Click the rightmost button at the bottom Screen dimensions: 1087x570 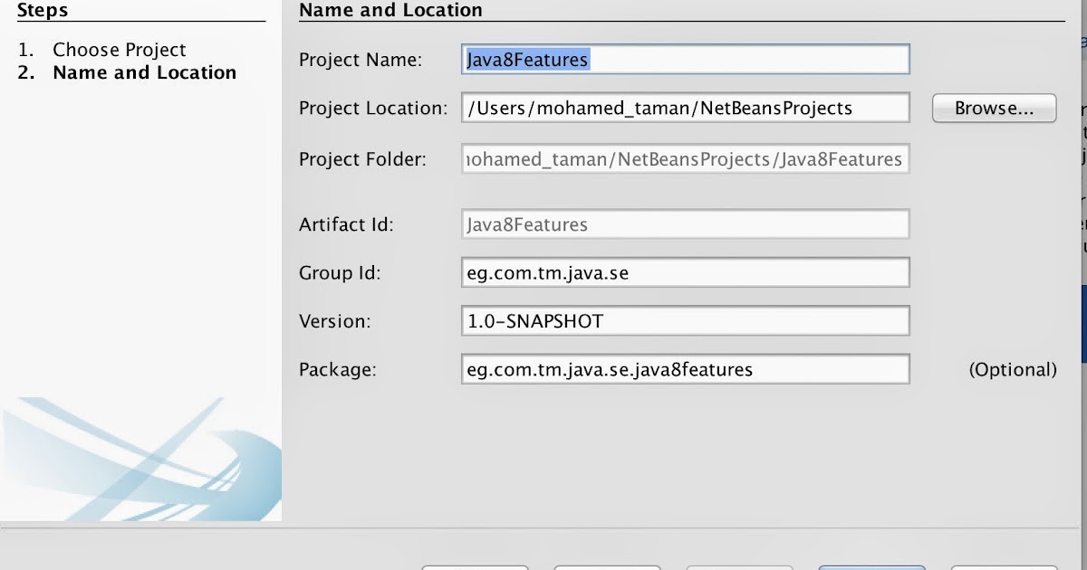(x=1001, y=566)
